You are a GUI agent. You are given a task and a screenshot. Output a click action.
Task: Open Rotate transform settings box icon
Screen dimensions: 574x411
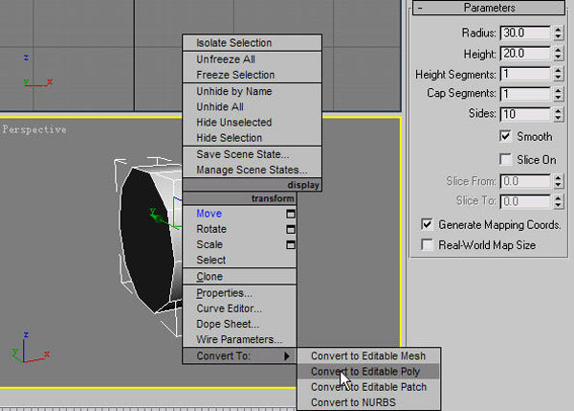click(291, 230)
